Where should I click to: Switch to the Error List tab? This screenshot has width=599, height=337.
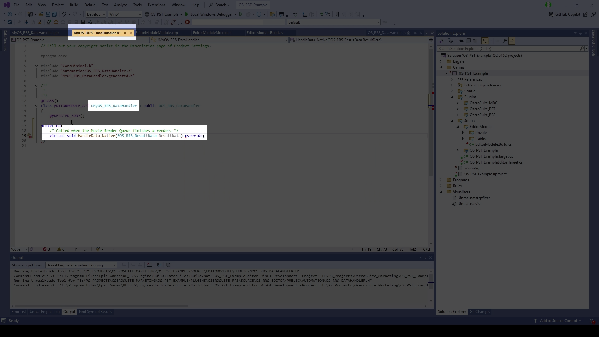click(19, 312)
